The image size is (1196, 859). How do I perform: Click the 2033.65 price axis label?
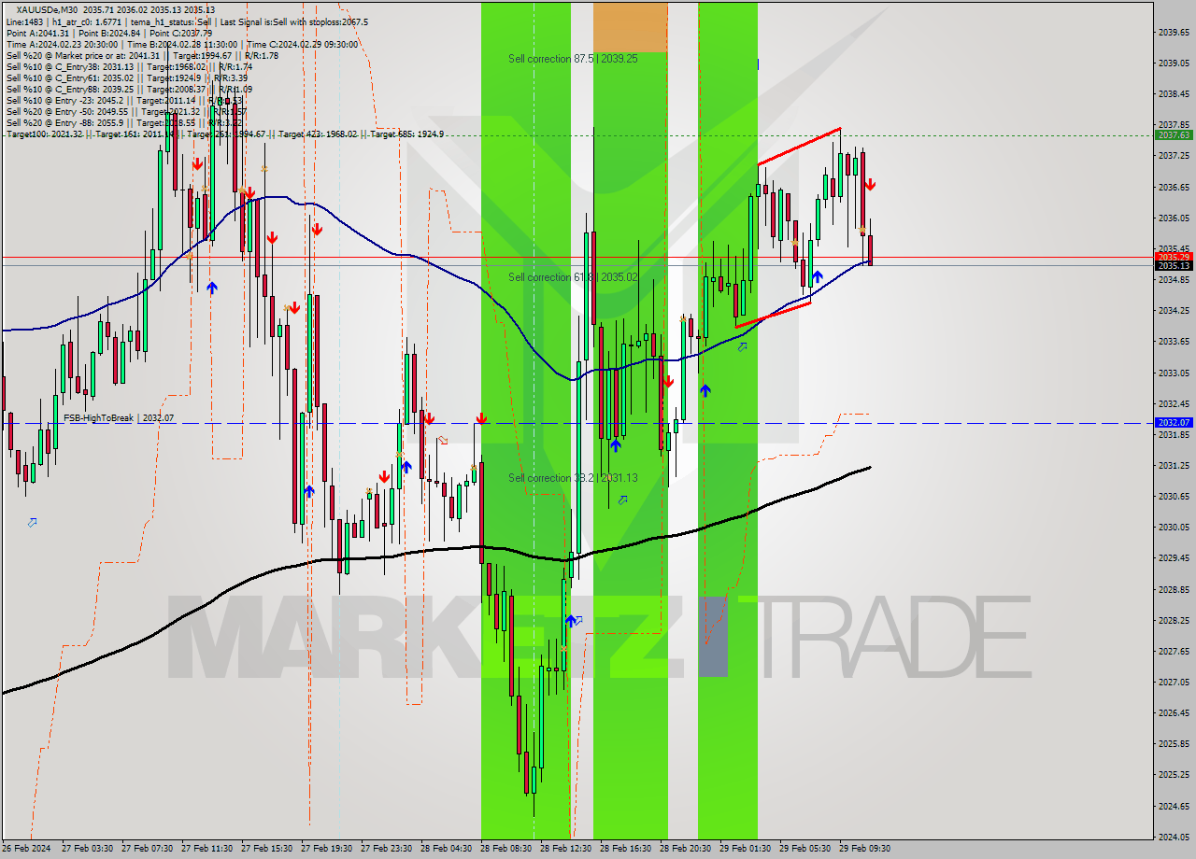click(x=1173, y=342)
